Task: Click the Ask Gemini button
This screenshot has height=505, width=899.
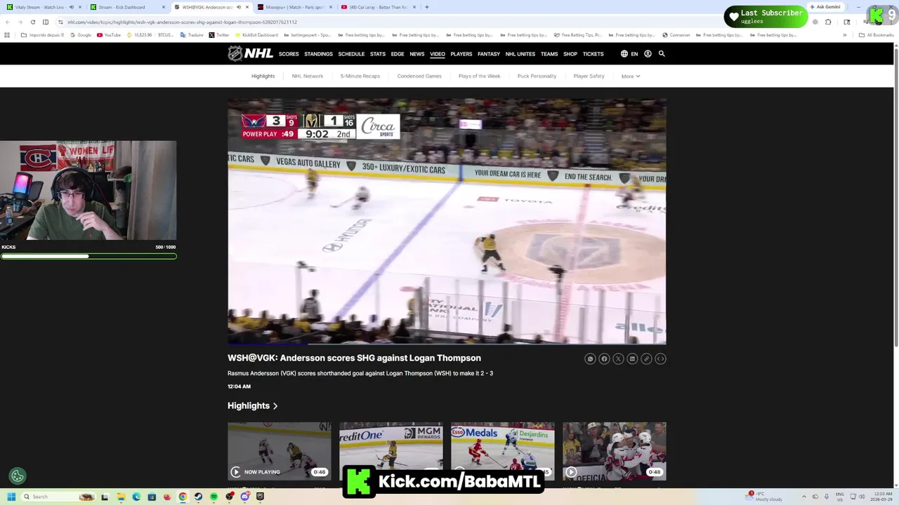Action: click(825, 7)
